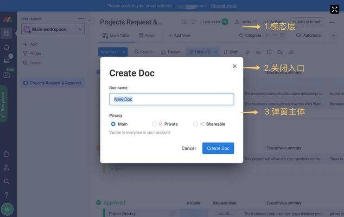This screenshot has width=344, height=217.
Task: Switch to the Main Table tab
Action: click(x=116, y=36)
